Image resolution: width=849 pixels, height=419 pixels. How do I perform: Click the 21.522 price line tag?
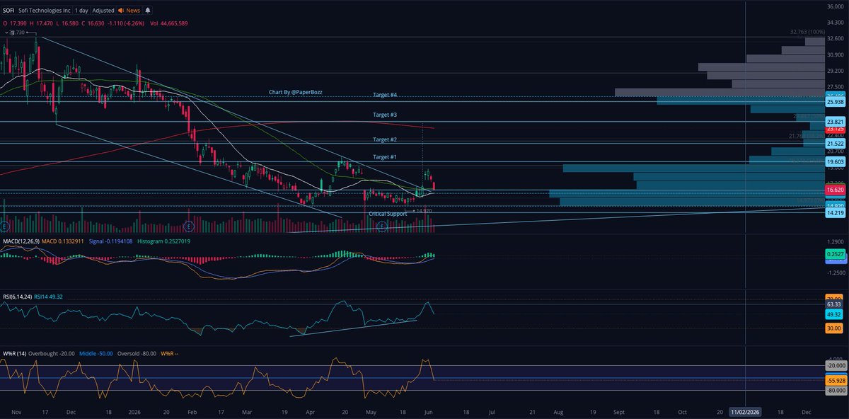836,143
